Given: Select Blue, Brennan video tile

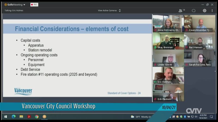Looking at the screenshot, I should pos(168,41).
